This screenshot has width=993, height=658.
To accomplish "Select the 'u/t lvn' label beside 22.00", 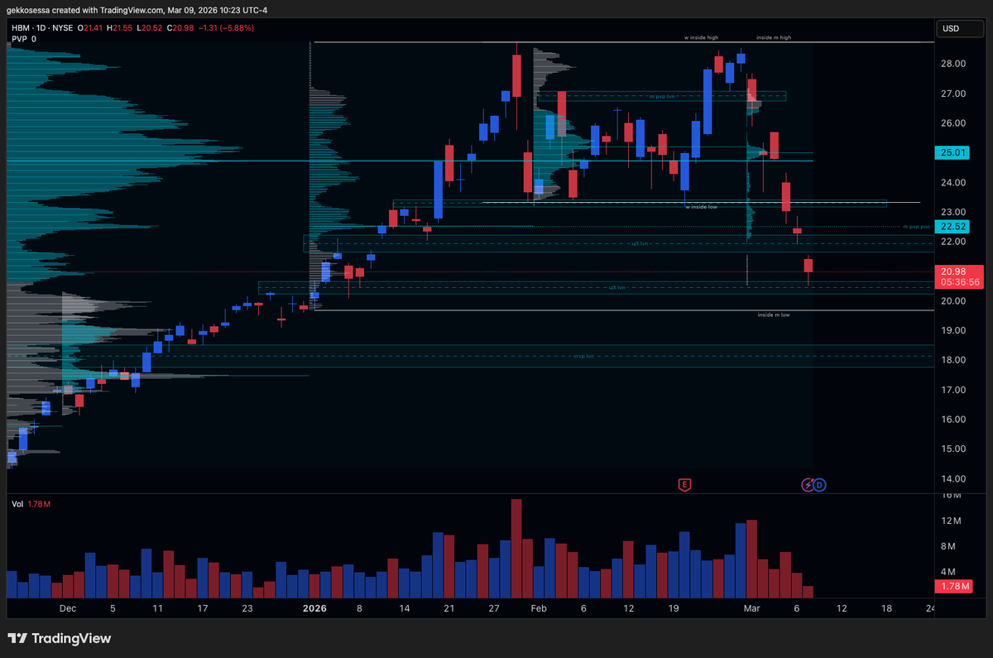I will pyautogui.click(x=640, y=243).
